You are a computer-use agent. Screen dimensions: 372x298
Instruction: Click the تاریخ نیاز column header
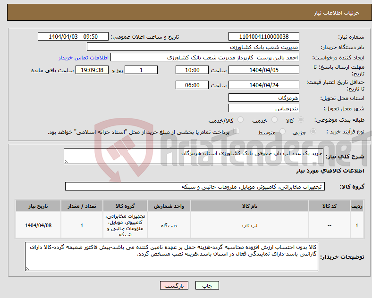click(38, 206)
